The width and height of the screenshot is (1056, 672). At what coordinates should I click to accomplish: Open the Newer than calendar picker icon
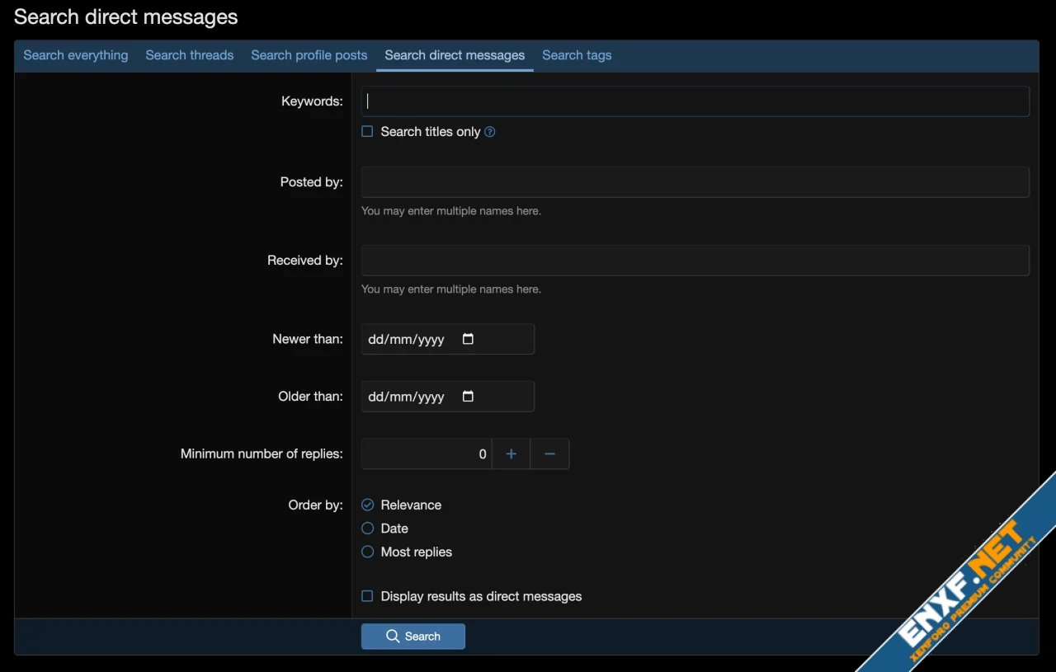tap(468, 339)
